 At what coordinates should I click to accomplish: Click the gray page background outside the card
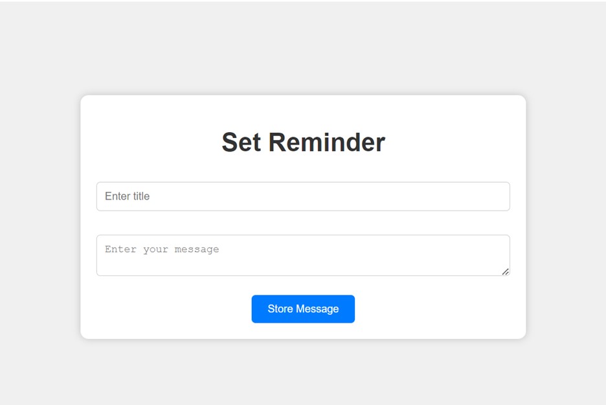point(39,194)
